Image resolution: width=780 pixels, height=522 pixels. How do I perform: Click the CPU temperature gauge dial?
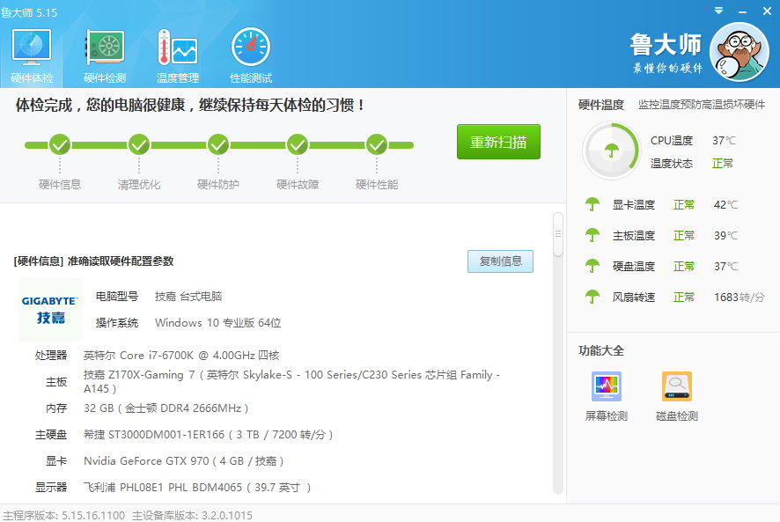[x=611, y=151]
